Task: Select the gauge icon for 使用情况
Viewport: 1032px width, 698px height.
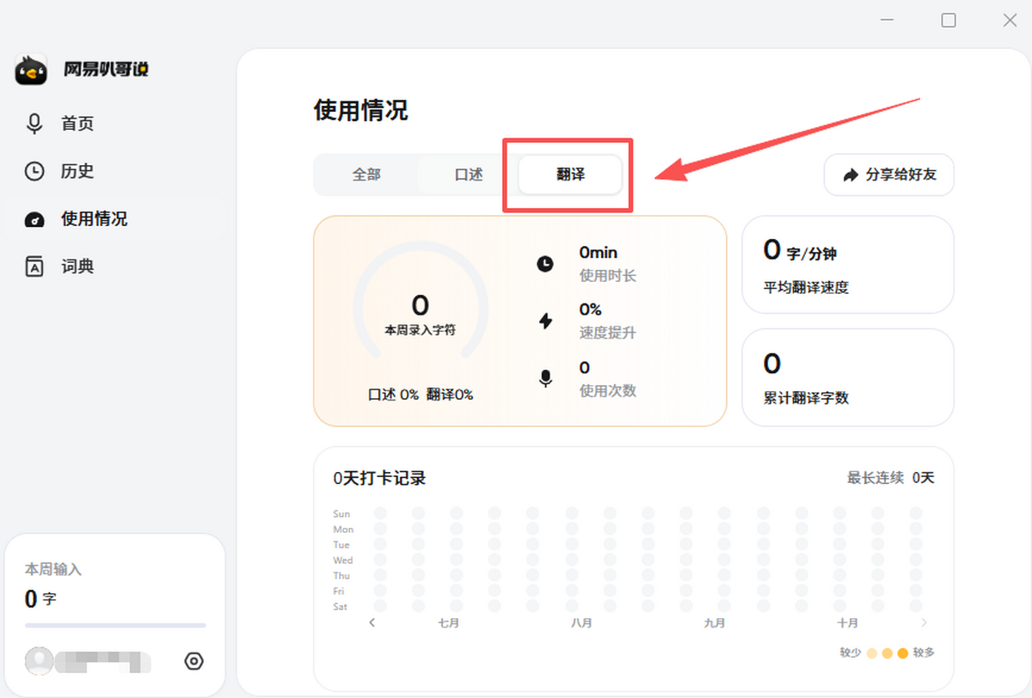Action: pyautogui.click(x=34, y=219)
